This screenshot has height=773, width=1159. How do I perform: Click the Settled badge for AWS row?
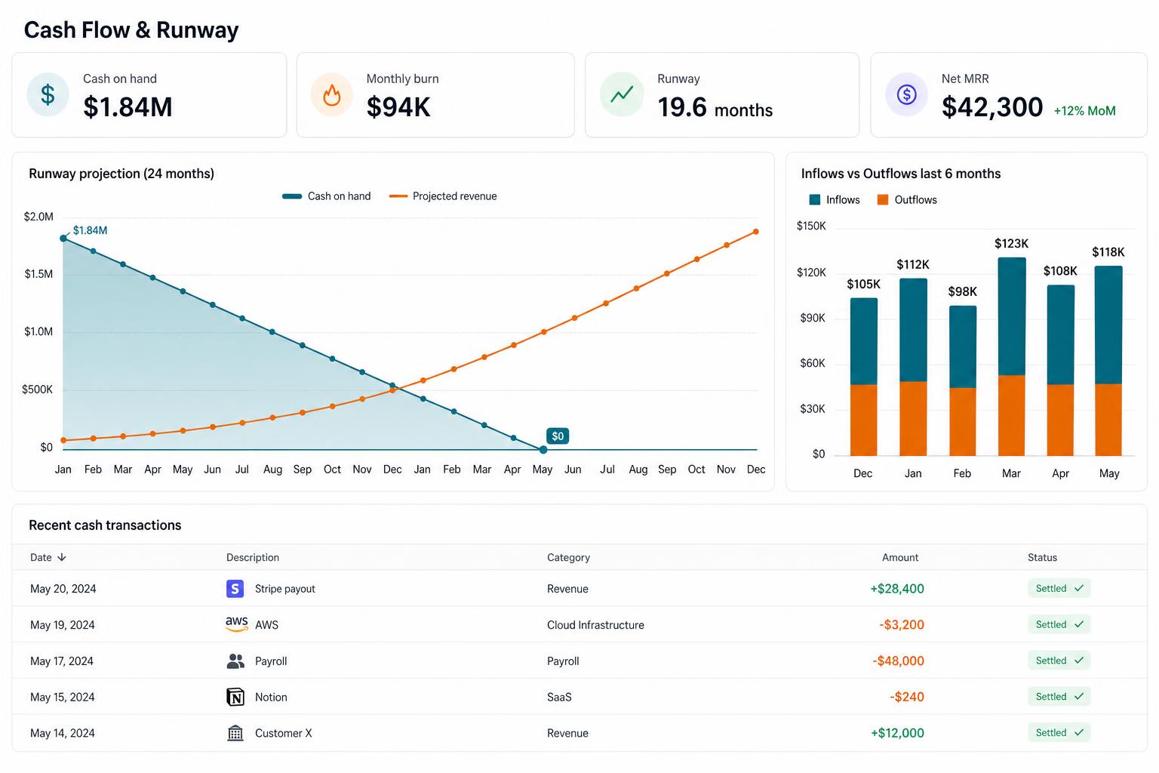pyautogui.click(x=1059, y=624)
